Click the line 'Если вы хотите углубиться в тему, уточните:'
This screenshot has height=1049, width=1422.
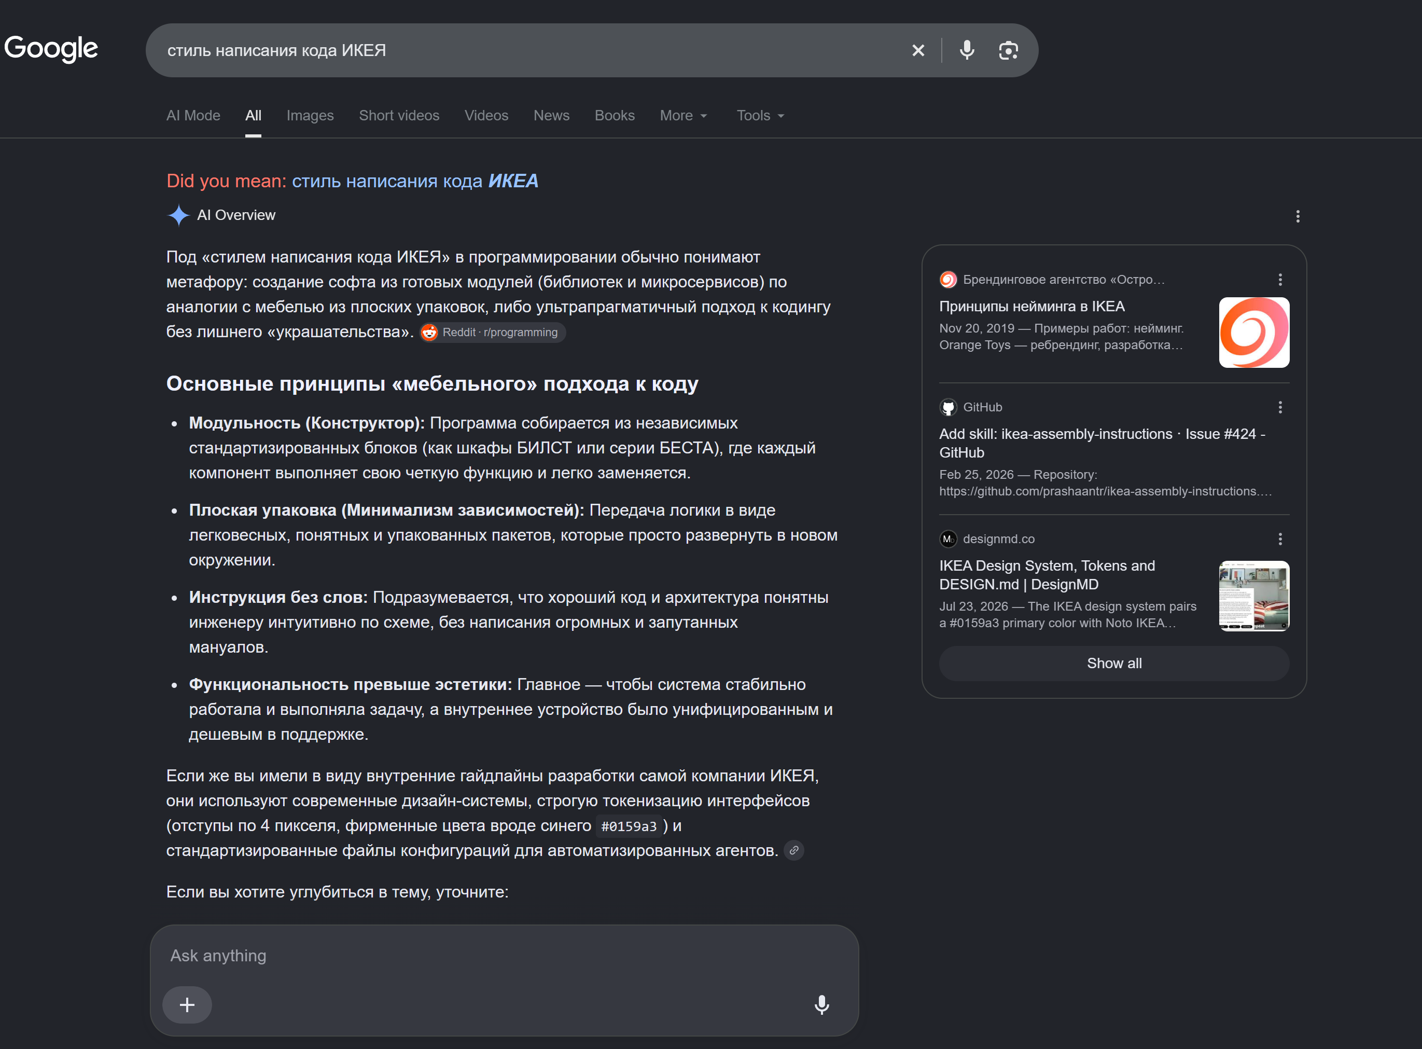pyautogui.click(x=337, y=892)
